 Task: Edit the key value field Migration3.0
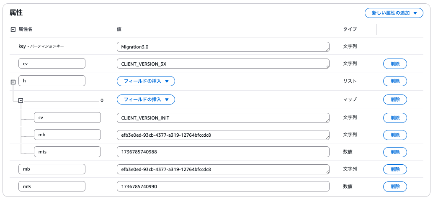pos(223,47)
